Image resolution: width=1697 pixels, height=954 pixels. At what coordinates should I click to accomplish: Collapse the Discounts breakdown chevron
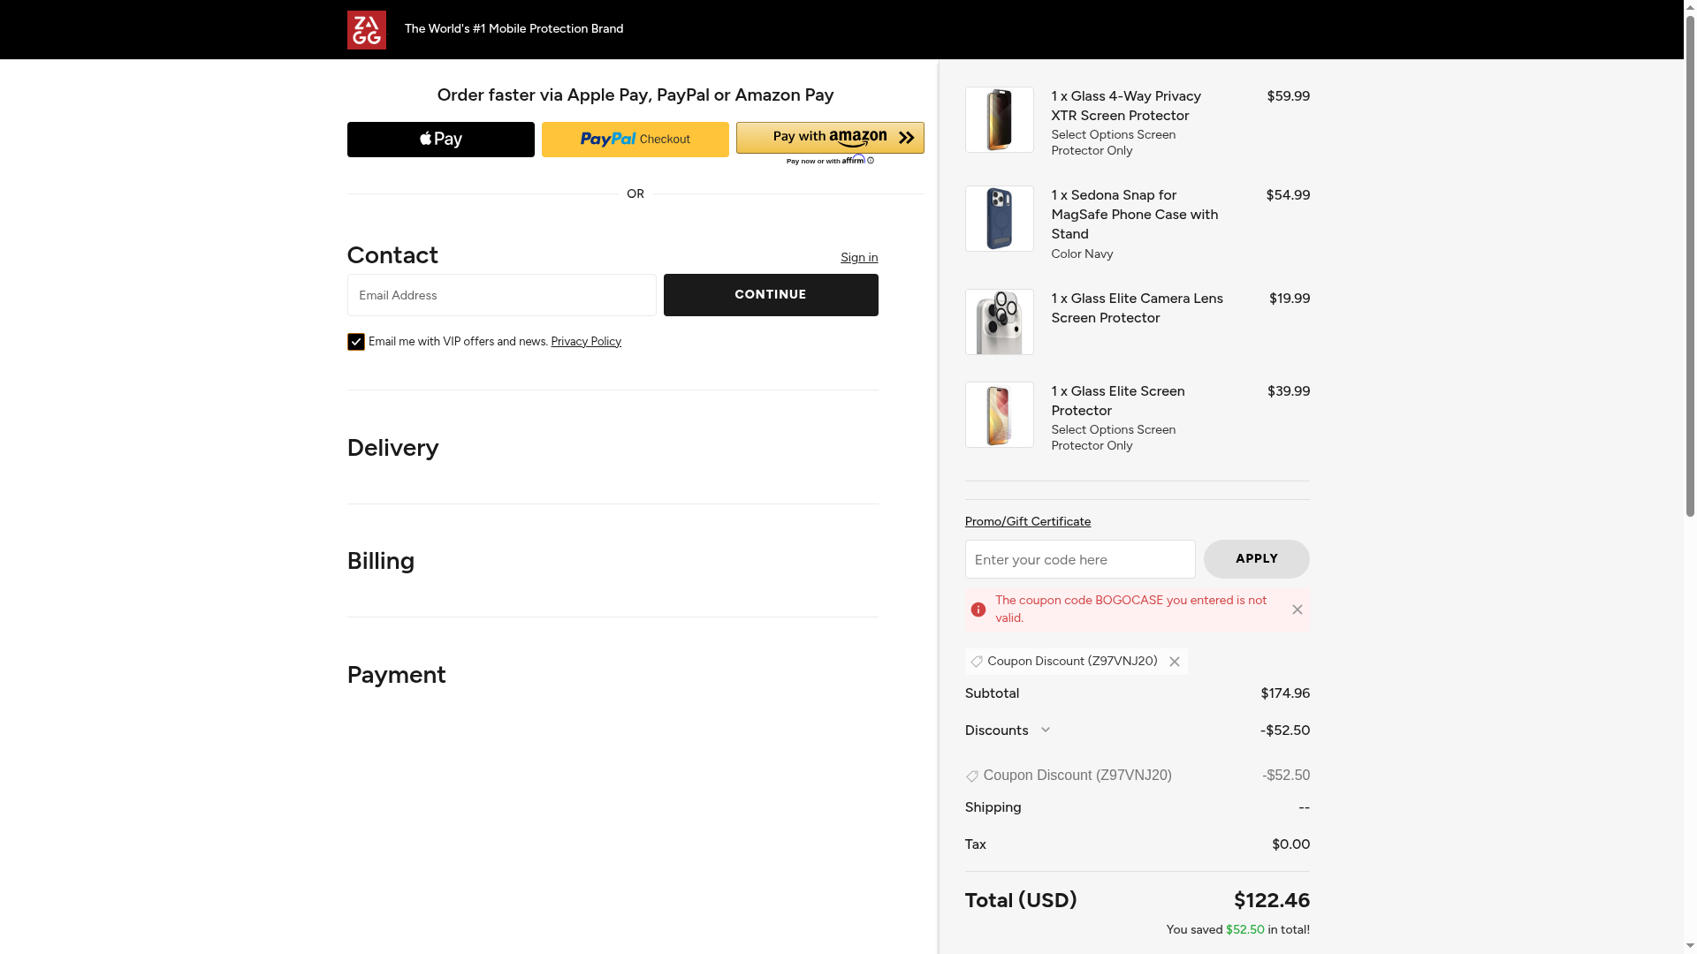[1046, 730]
